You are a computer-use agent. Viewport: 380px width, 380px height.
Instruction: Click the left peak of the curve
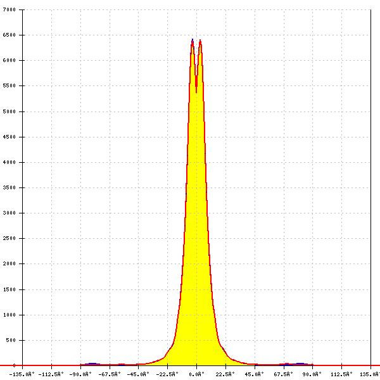click(193, 41)
